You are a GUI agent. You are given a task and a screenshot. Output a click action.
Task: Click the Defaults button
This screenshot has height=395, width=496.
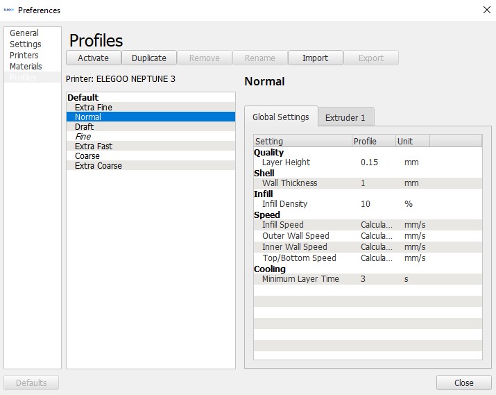tap(31, 383)
